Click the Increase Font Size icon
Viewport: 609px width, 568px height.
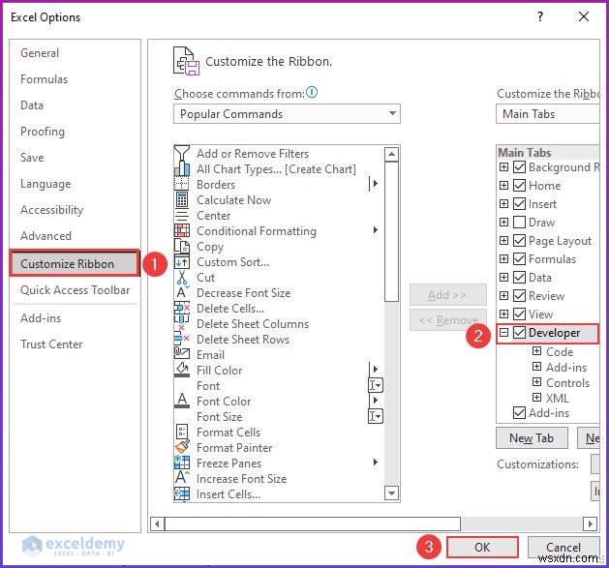(182, 478)
